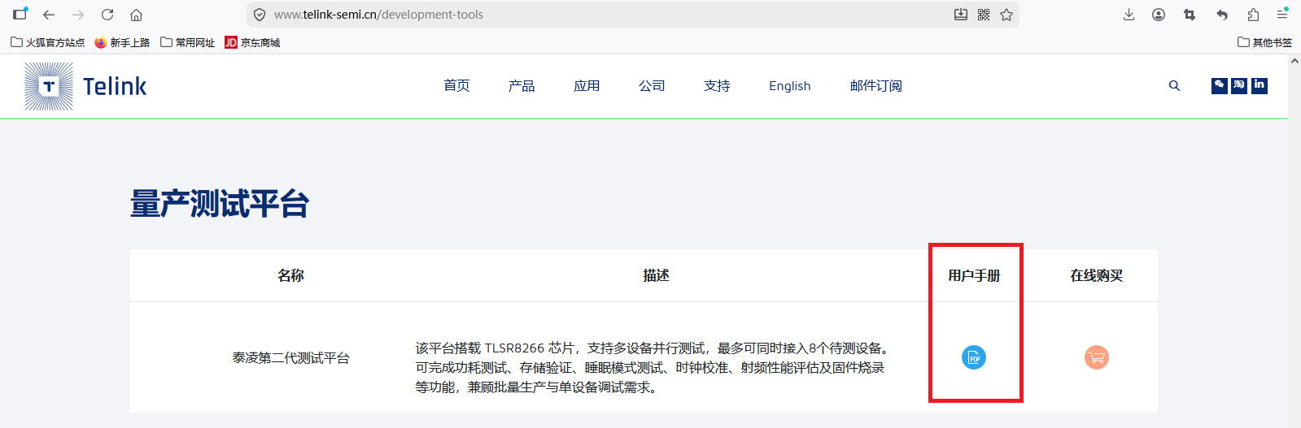Image resolution: width=1301 pixels, height=428 pixels.
Task: Open the WeChat social icon
Action: point(1219,85)
